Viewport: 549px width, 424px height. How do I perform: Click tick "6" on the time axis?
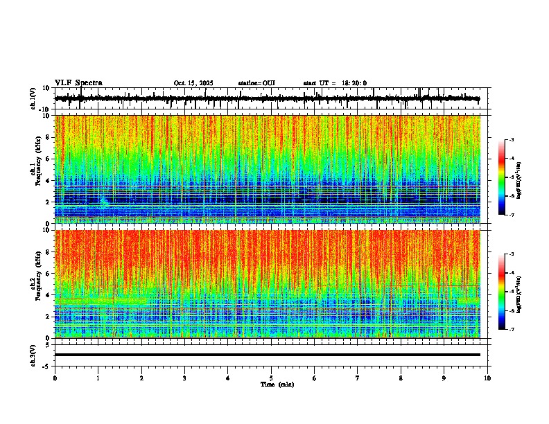(314, 378)
